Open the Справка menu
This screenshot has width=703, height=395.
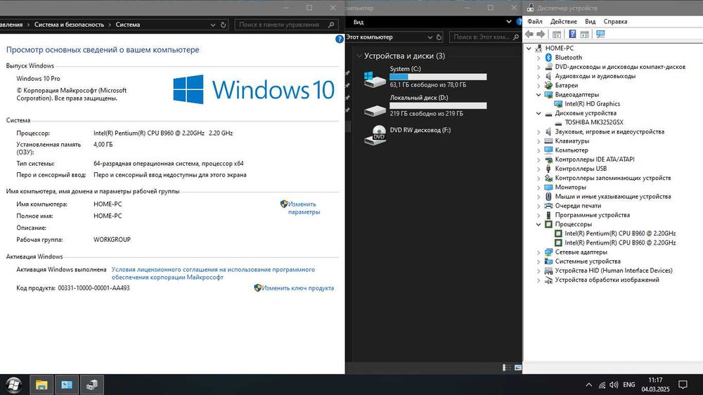point(615,22)
